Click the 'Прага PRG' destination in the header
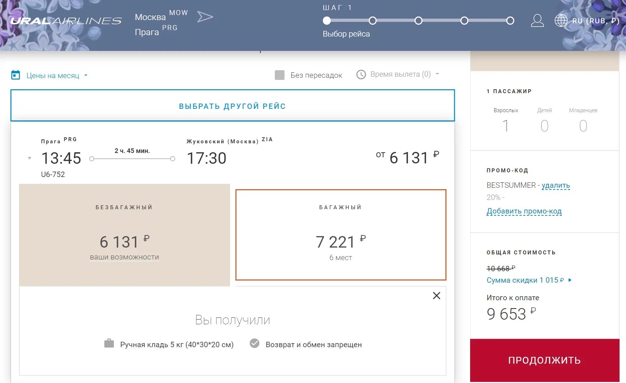The width and height of the screenshot is (626, 383). (156, 30)
